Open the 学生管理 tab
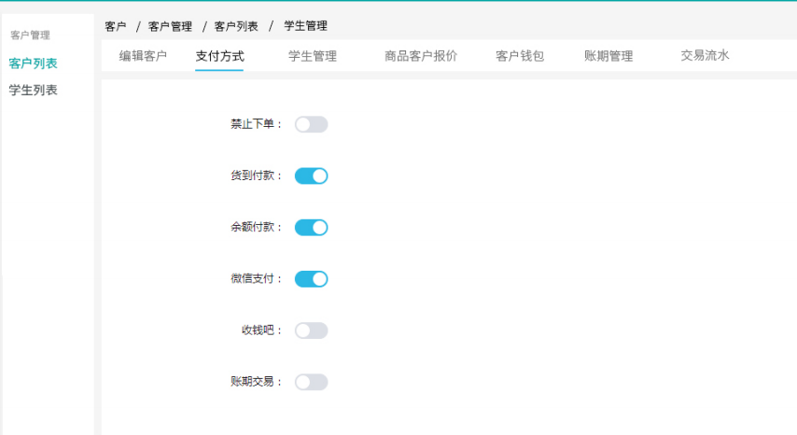 point(313,56)
